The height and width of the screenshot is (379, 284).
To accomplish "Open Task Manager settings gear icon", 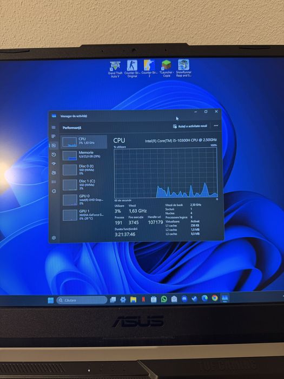I will click(x=54, y=238).
